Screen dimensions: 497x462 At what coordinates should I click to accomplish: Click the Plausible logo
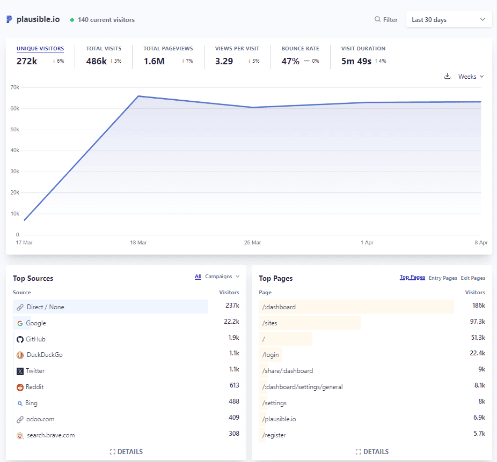[x=8, y=19]
